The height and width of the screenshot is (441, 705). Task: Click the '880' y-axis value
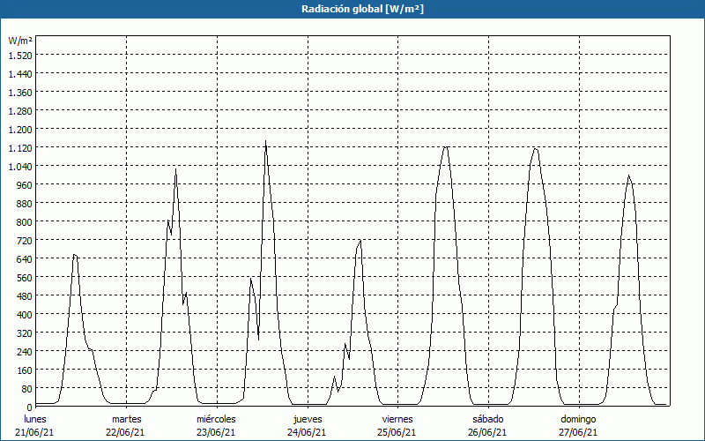pos(26,204)
